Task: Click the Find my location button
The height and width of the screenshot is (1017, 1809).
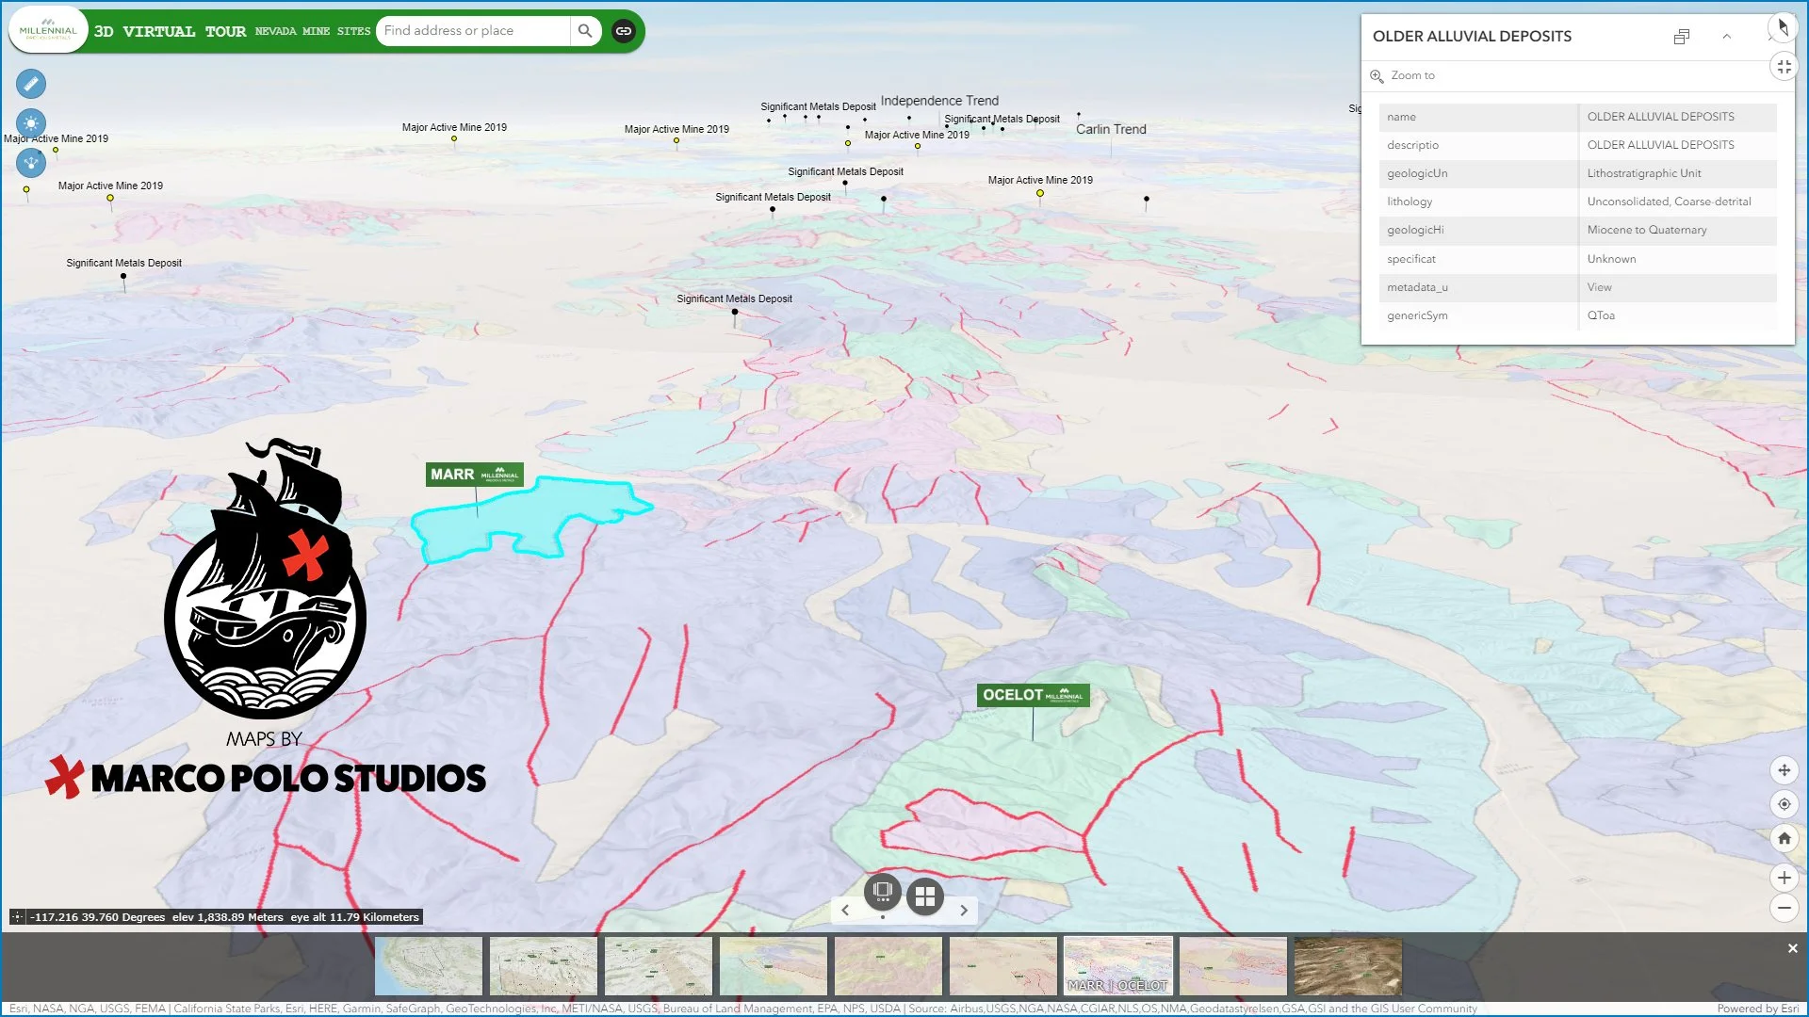Action: click(x=1784, y=804)
